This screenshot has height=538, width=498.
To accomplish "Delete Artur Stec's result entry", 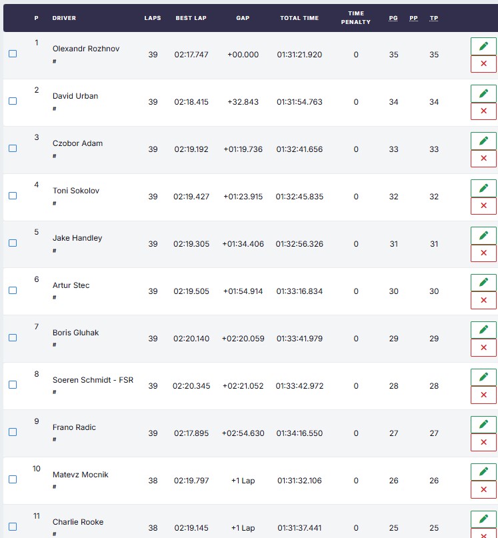I will click(x=483, y=300).
